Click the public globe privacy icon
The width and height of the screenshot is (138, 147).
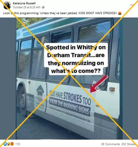click(x=43, y=7)
